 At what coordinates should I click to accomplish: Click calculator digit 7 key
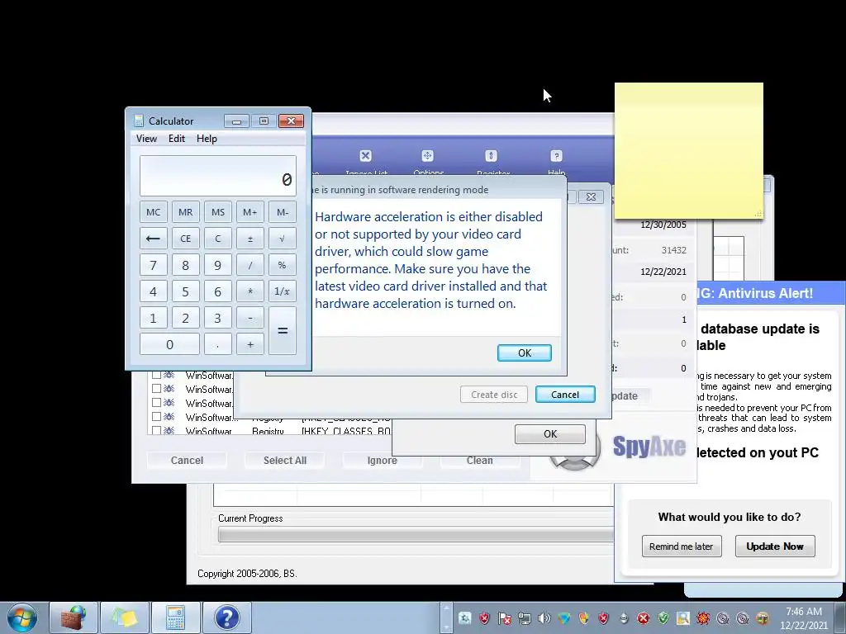(x=153, y=265)
